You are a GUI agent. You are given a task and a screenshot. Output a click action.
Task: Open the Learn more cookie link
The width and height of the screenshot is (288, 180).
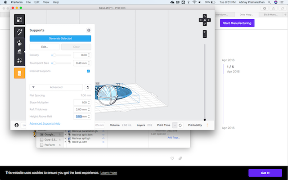click(x=109, y=173)
